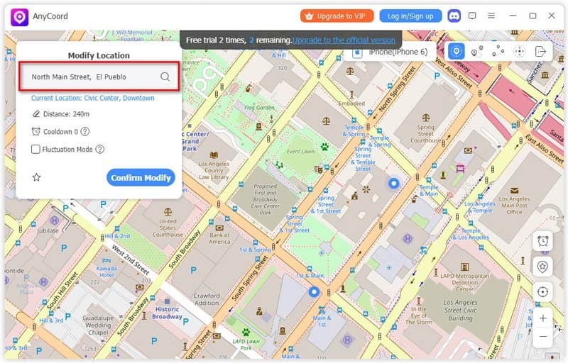Image resolution: width=568 pixels, height=363 pixels.
Task: Follow the Upgrade to the official version link
Action: point(344,40)
